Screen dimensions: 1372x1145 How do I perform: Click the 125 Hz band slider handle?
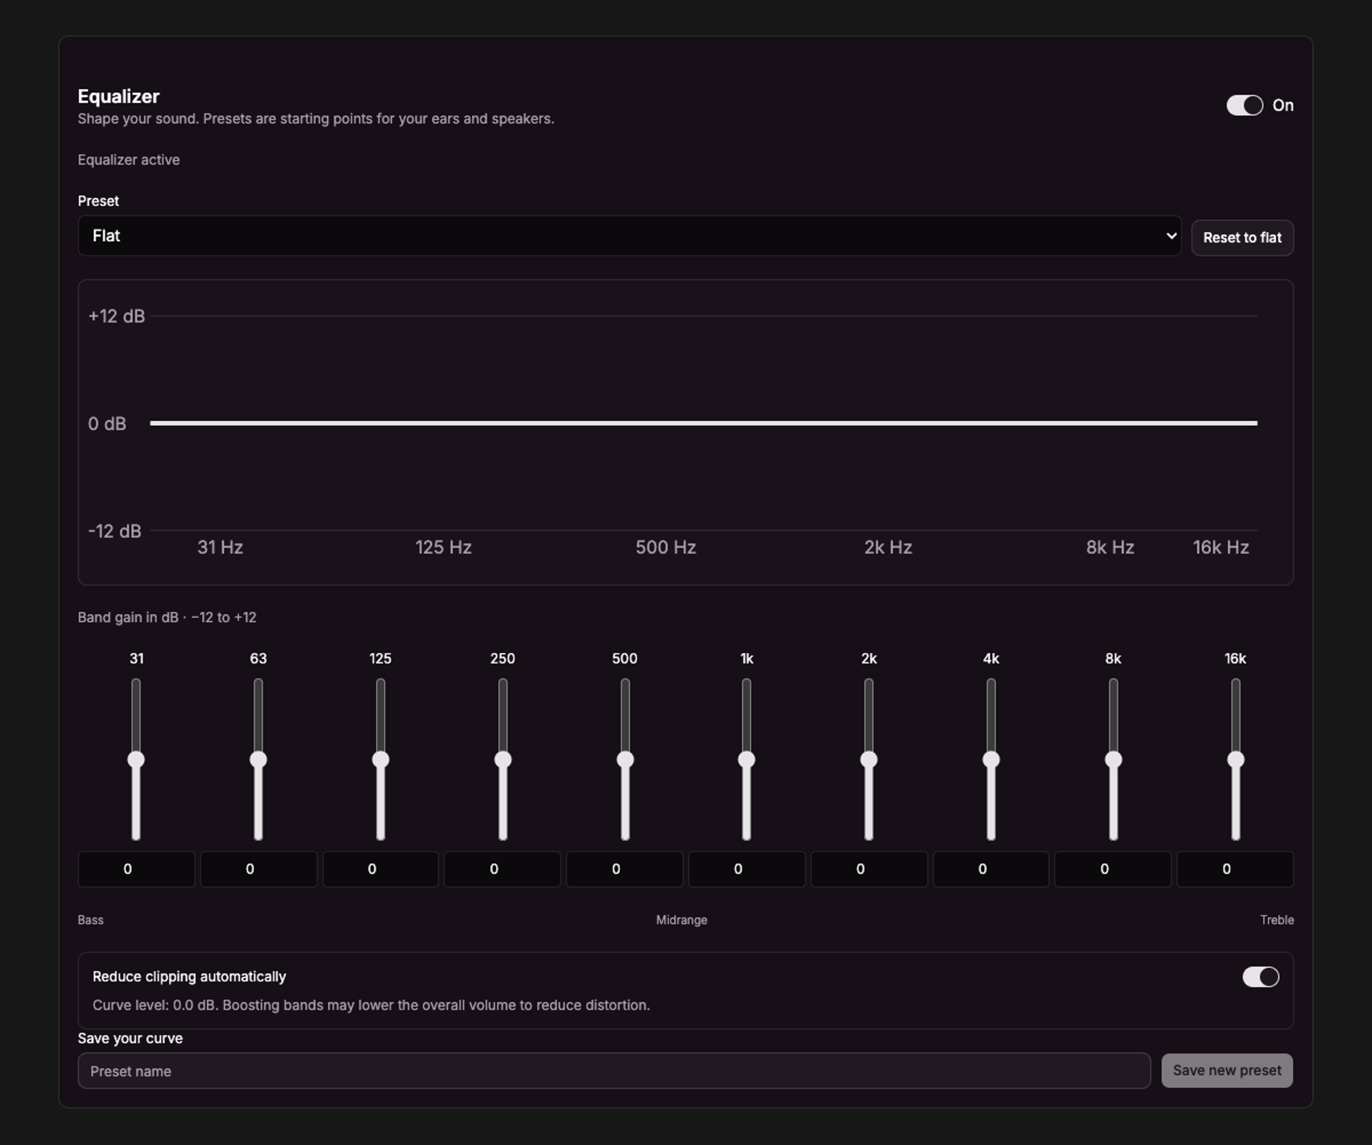[x=380, y=760]
